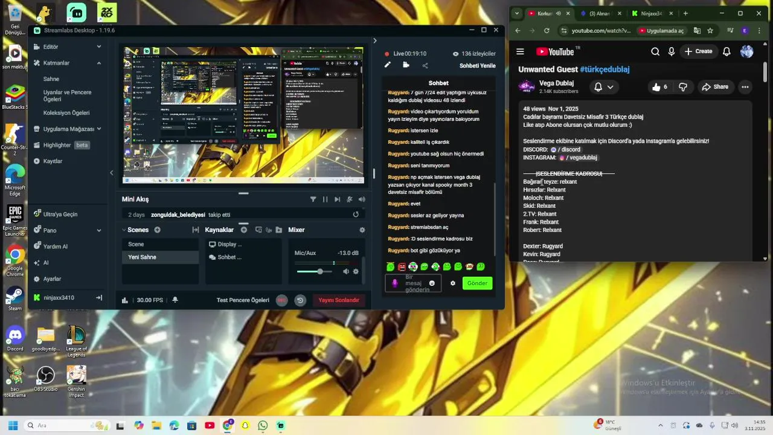This screenshot has height=435, width=773.
Task: Select the Yeni Sahne scene
Action: click(x=160, y=257)
